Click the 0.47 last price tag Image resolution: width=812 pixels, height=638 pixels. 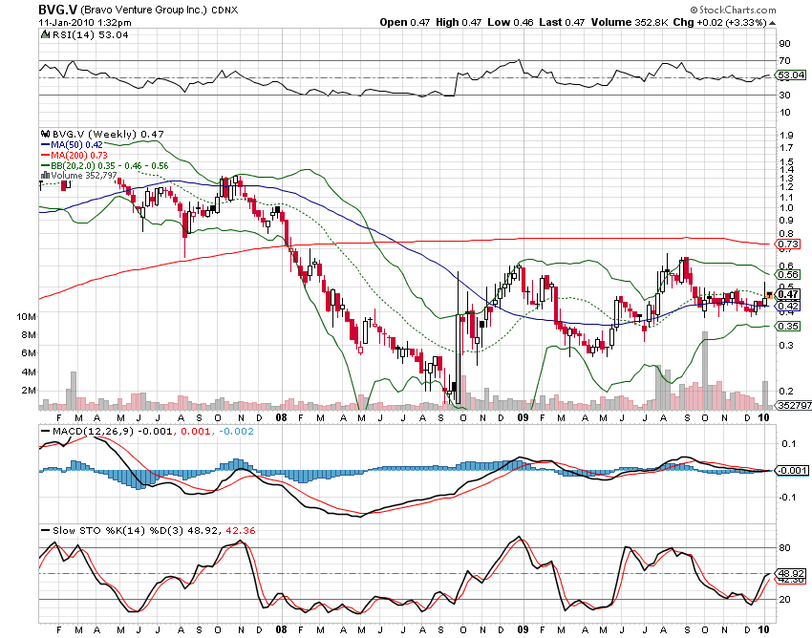tap(788, 294)
